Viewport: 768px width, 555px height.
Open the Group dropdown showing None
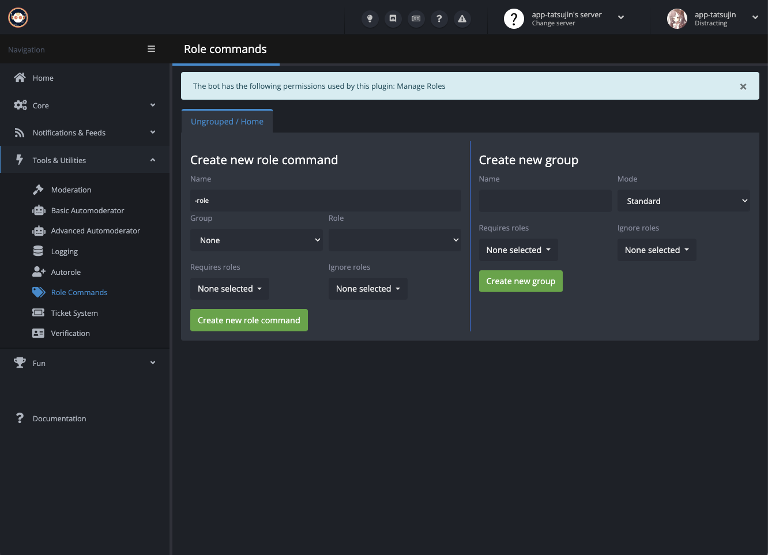coord(256,240)
